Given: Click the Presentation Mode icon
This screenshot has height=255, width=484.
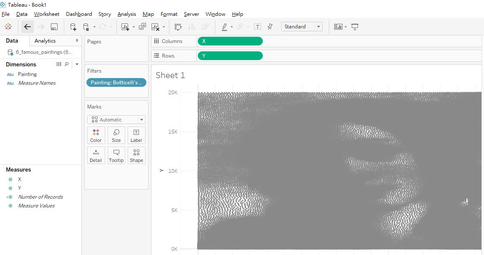Looking at the screenshot, I should 355,27.
